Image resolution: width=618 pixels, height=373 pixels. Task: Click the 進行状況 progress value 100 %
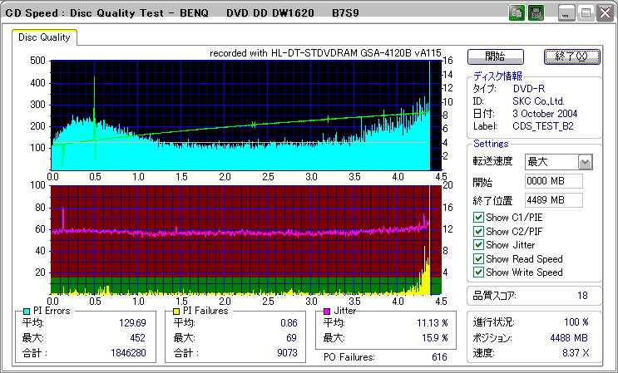pos(576,322)
